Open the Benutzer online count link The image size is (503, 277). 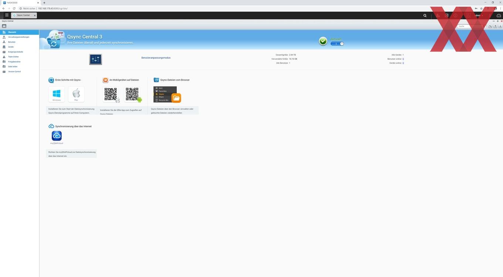(403, 59)
